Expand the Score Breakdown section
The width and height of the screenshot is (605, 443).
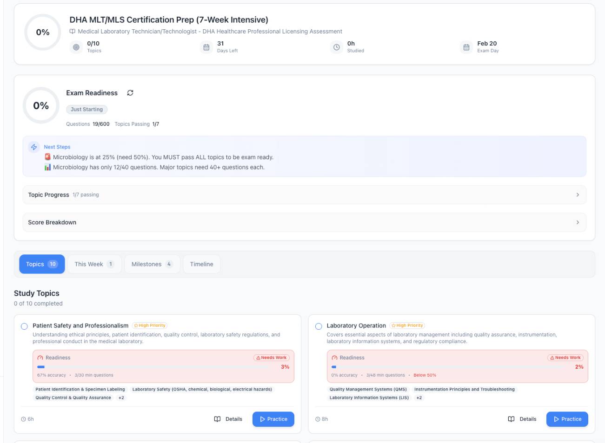click(305, 222)
